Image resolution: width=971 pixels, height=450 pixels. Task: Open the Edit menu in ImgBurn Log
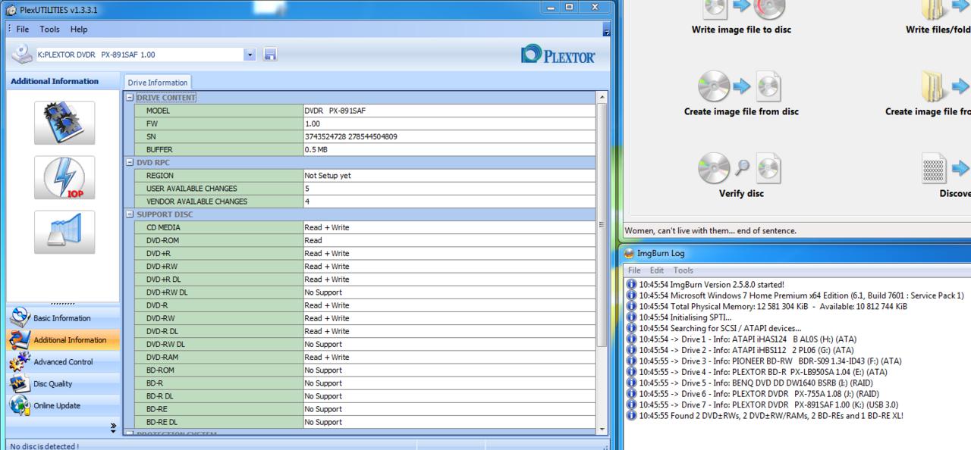pyautogui.click(x=655, y=270)
